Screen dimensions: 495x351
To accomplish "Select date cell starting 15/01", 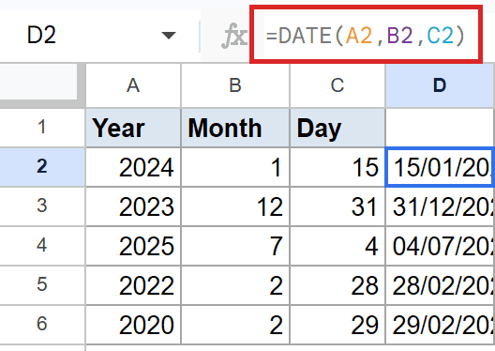I will click(440, 167).
